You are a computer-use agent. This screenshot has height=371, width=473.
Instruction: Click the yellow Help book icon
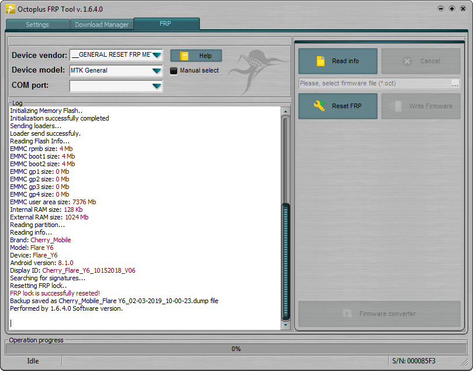click(184, 56)
